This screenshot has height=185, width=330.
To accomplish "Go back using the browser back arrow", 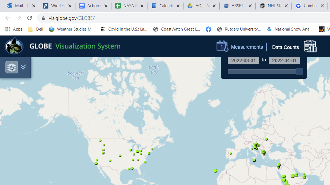I will (7, 18).
